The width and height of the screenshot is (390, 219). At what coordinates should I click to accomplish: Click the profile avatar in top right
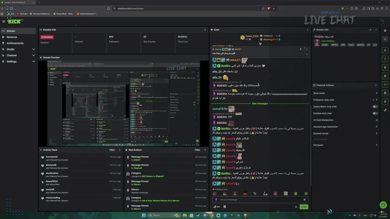tap(381, 21)
